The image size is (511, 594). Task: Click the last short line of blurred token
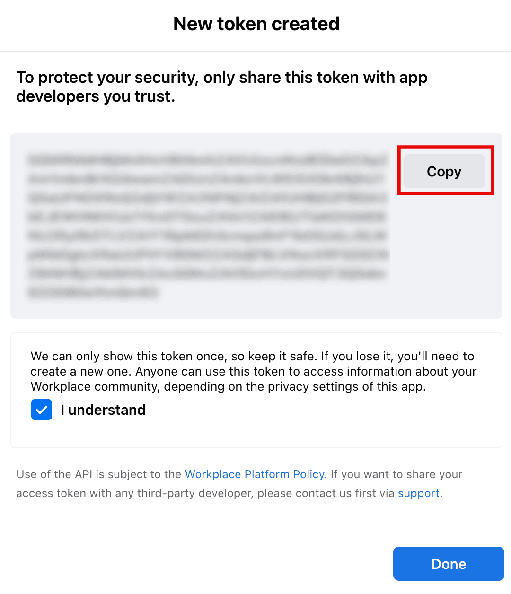click(x=93, y=293)
